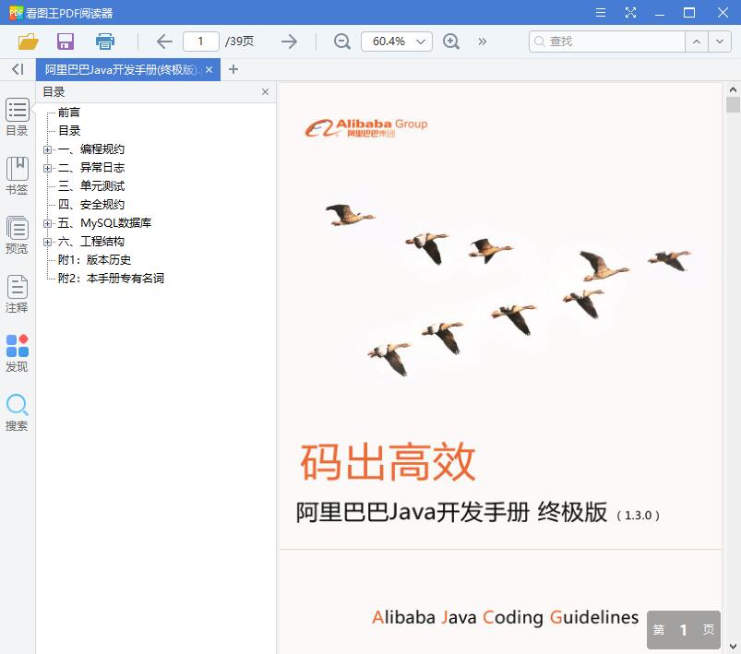Open the hamburger main menu
The image size is (741, 654).
[601, 13]
